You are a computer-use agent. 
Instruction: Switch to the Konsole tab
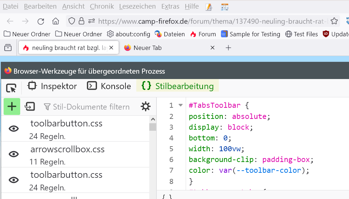pyautogui.click(x=109, y=86)
